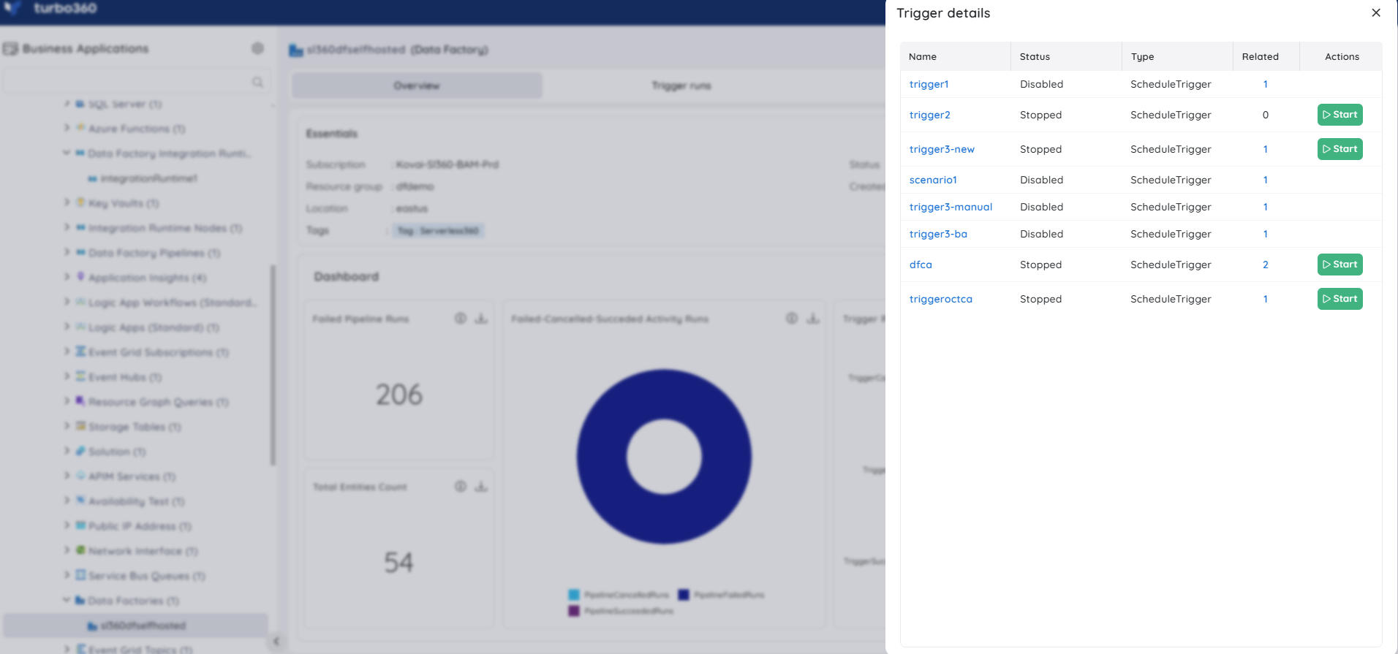Screen dimensions: 1398x654
Task: Expand the Data Factory Pipelines node
Action: (x=67, y=252)
